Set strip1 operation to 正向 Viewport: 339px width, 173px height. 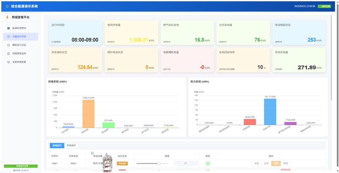[x=266, y=164]
